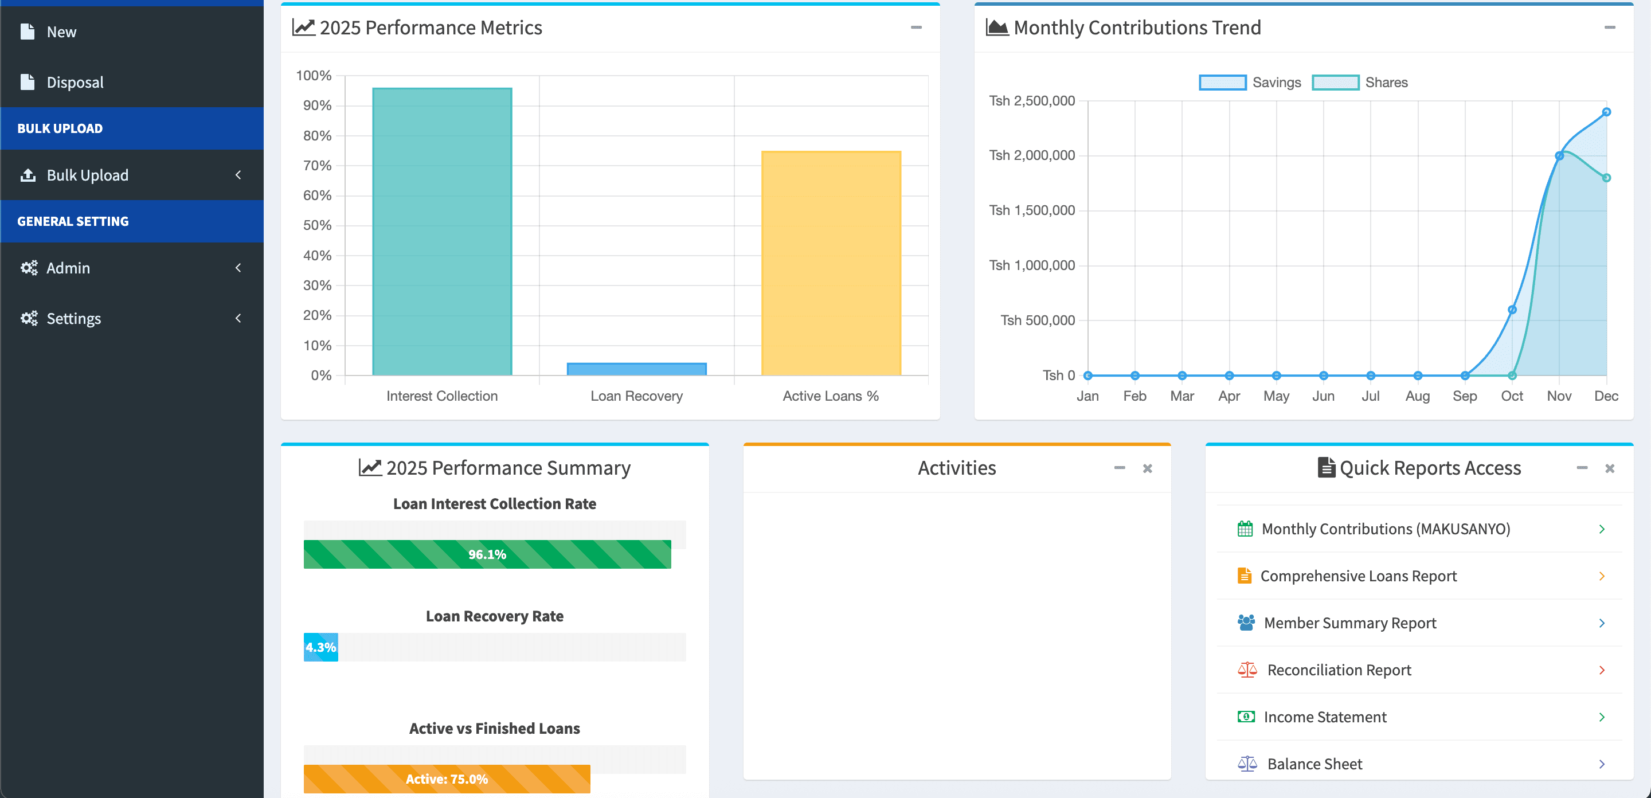Click the New document icon in sidebar
This screenshot has height=798, width=1651.
point(28,31)
